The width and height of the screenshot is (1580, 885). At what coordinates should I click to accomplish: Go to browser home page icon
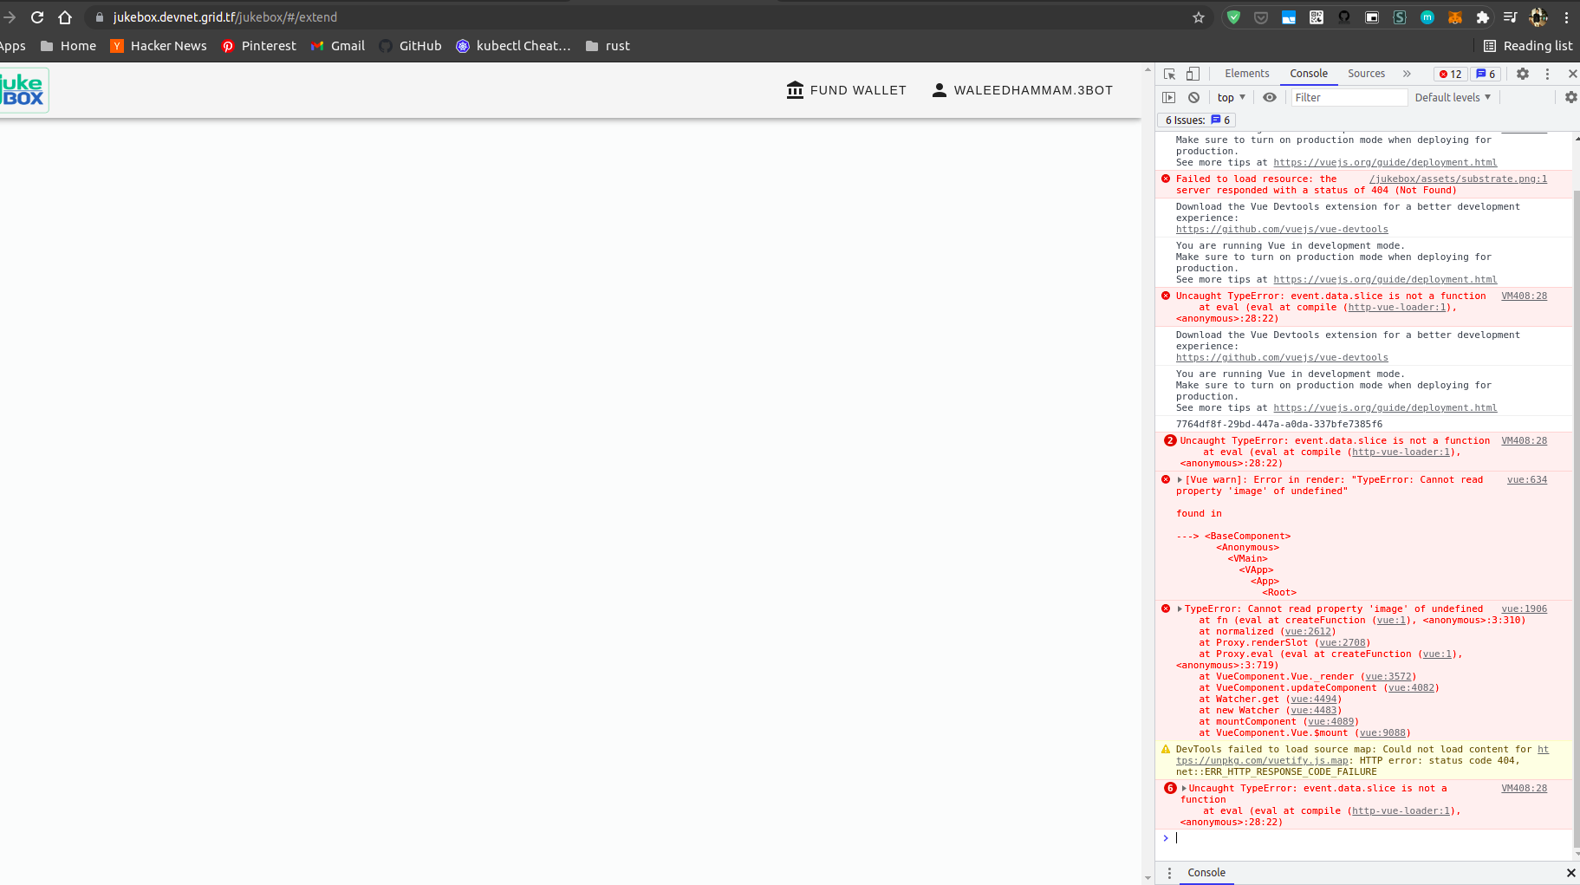point(65,17)
